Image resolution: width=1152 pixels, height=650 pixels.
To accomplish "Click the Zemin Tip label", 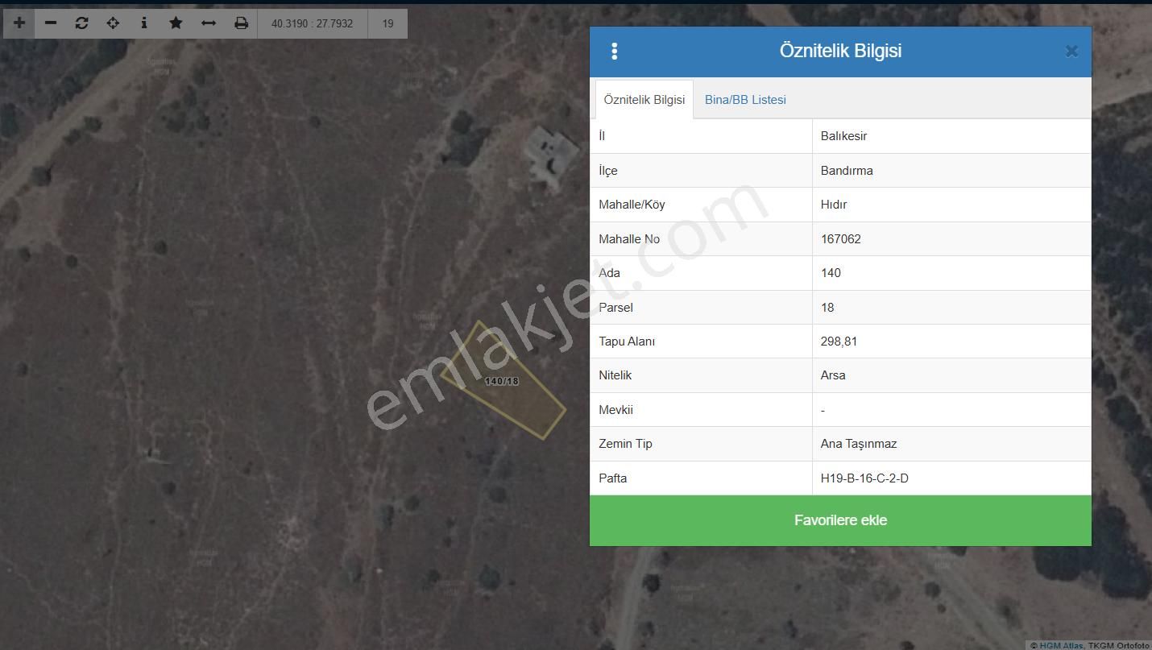I will 625,444.
